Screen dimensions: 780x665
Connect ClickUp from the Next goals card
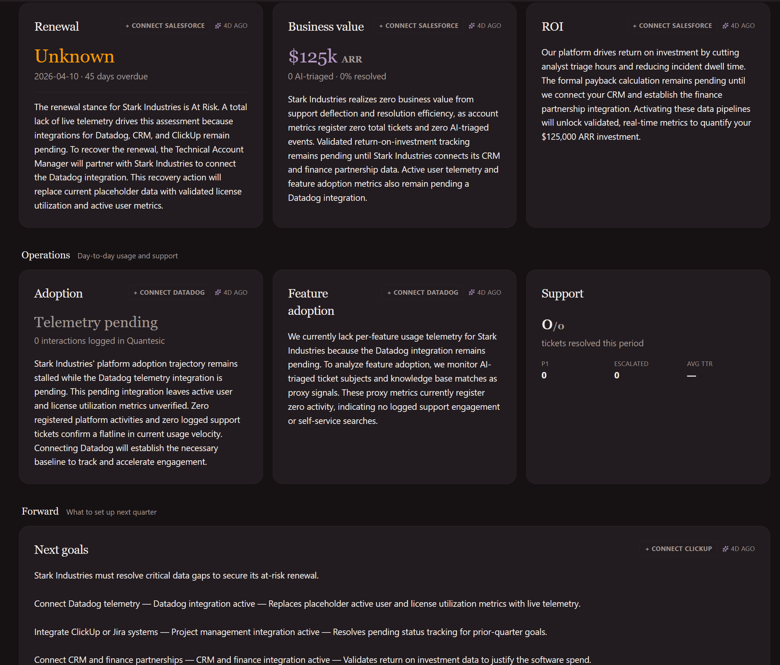pos(678,549)
